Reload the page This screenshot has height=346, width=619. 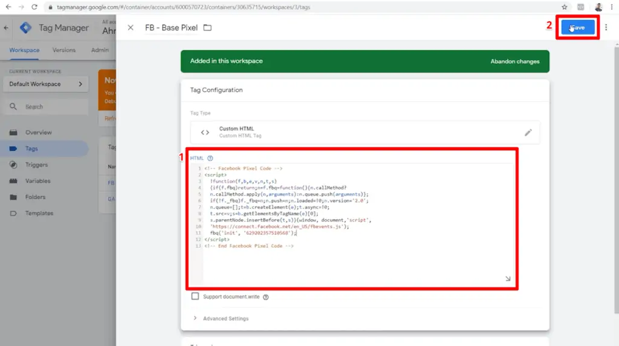click(34, 7)
